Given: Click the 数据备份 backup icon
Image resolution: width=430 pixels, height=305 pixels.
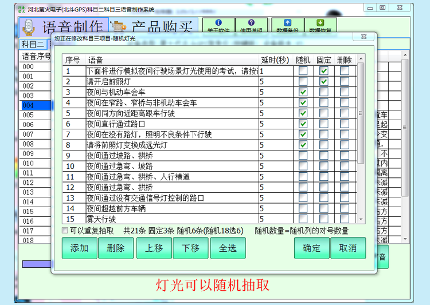Looking at the screenshot, I should pyautogui.click(x=287, y=23).
